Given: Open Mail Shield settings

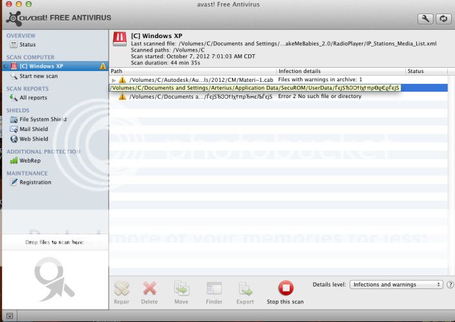Looking at the screenshot, I should (34, 129).
